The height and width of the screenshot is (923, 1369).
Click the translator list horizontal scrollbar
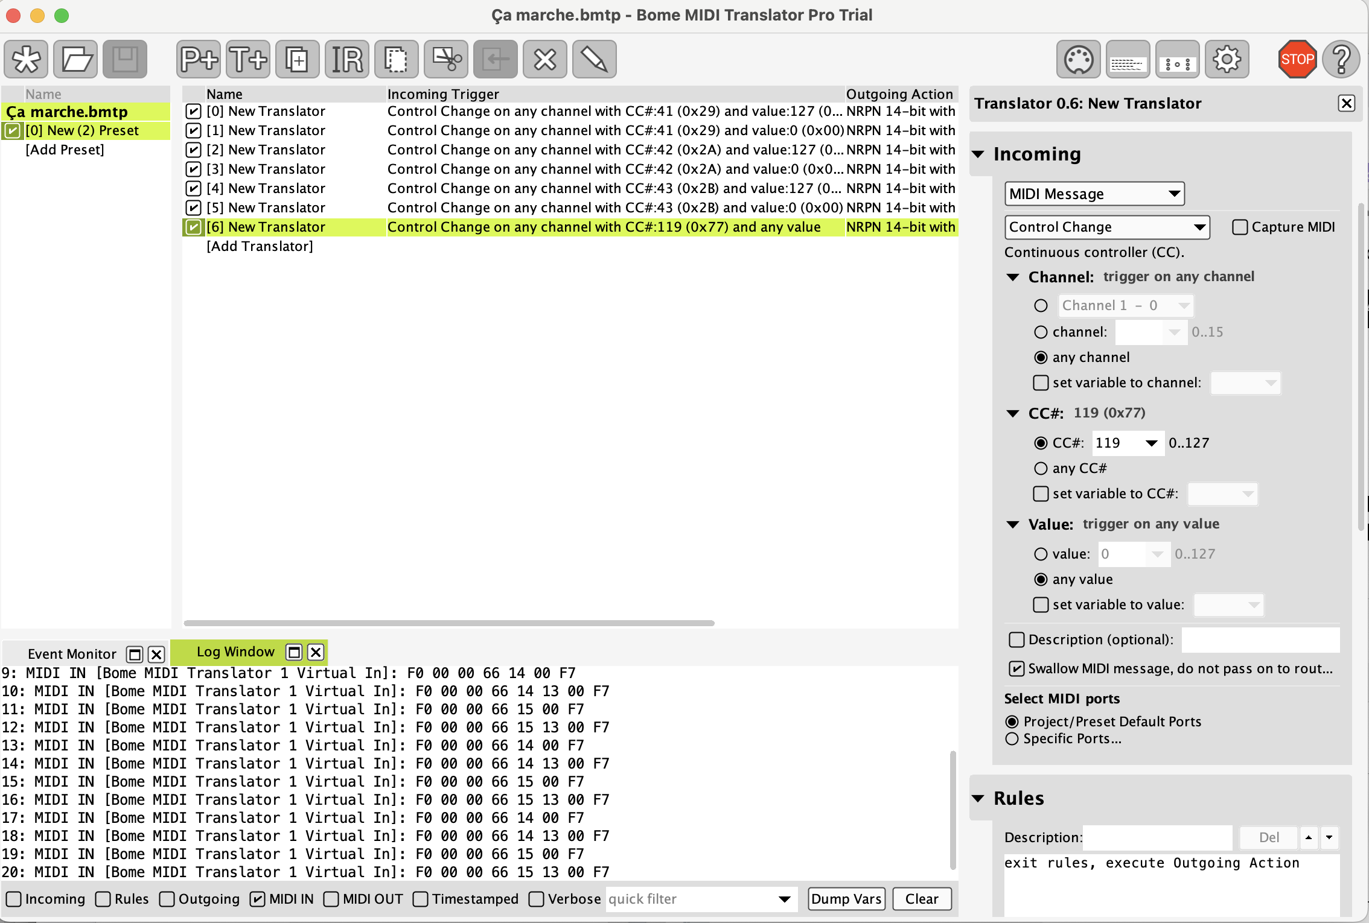(449, 623)
